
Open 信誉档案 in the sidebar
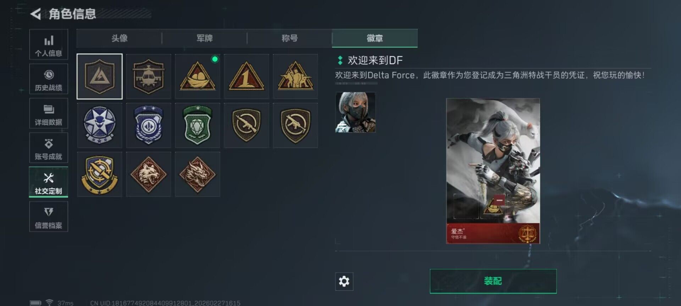click(x=49, y=216)
